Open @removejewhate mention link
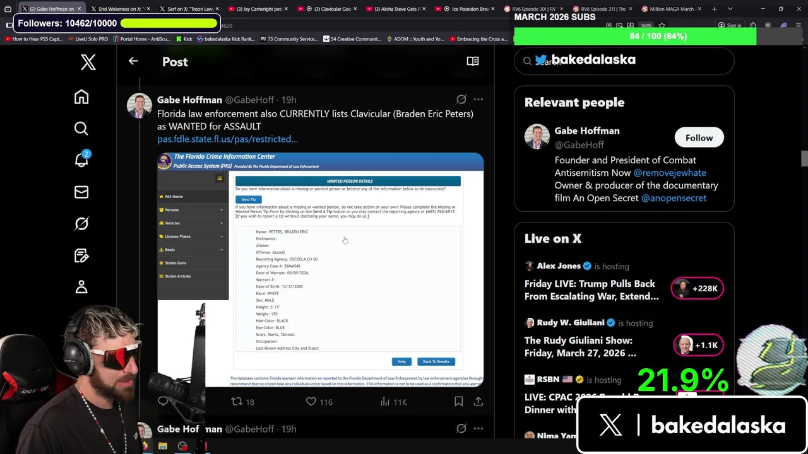808x454 pixels. coord(670,173)
